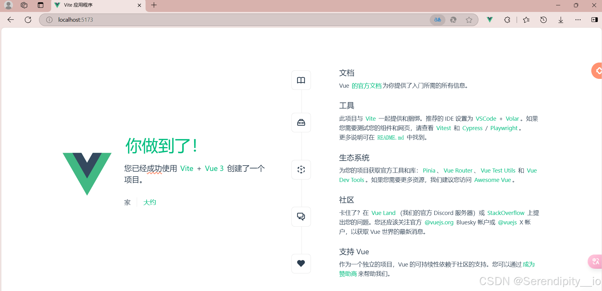Open the translate page icon
The height and width of the screenshot is (291, 602).
click(x=438, y=20)
